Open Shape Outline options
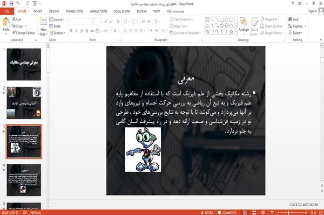Image resolution: width=324 pixels, height=215 pixels. [x=272, y=26]
